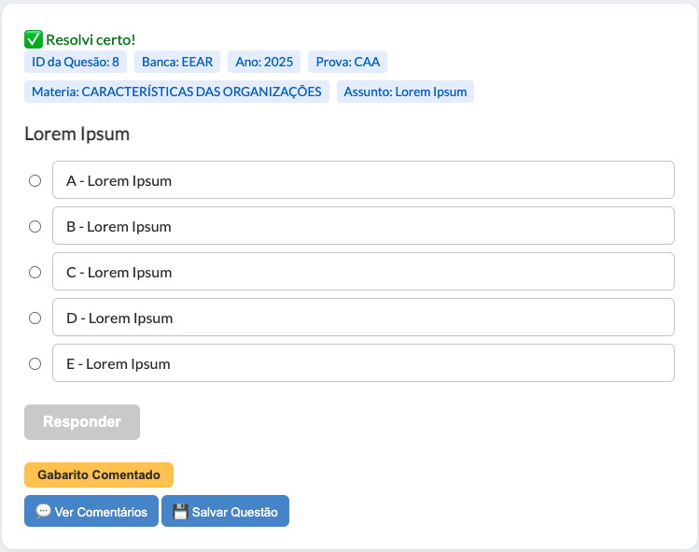
Task: Select the Ano: 2025 tag
Action: click(x=264, y=63)
